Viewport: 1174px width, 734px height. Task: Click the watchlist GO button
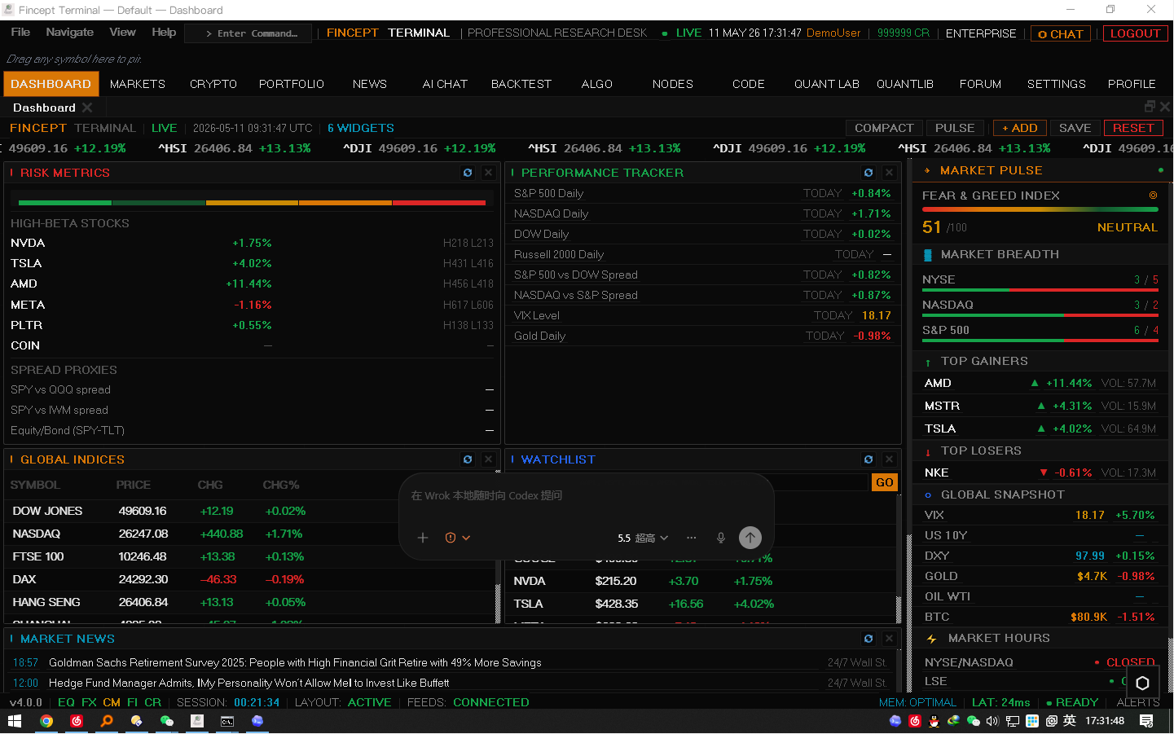click(x=885, y=482)
